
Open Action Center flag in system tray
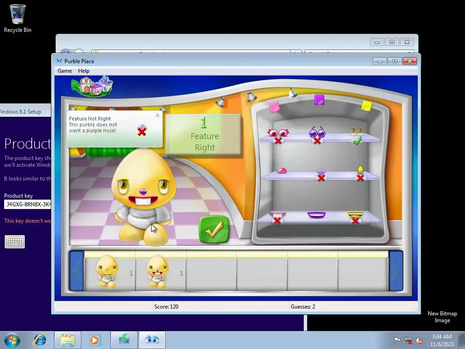(x=397, y=340)
